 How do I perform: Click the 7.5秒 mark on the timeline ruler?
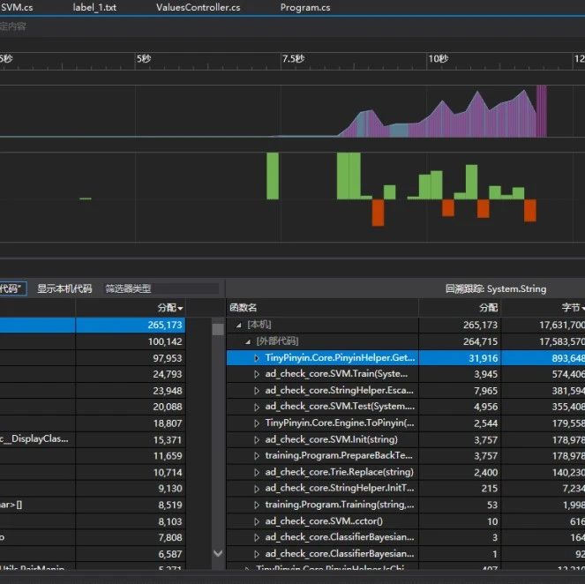pos(293,58)
